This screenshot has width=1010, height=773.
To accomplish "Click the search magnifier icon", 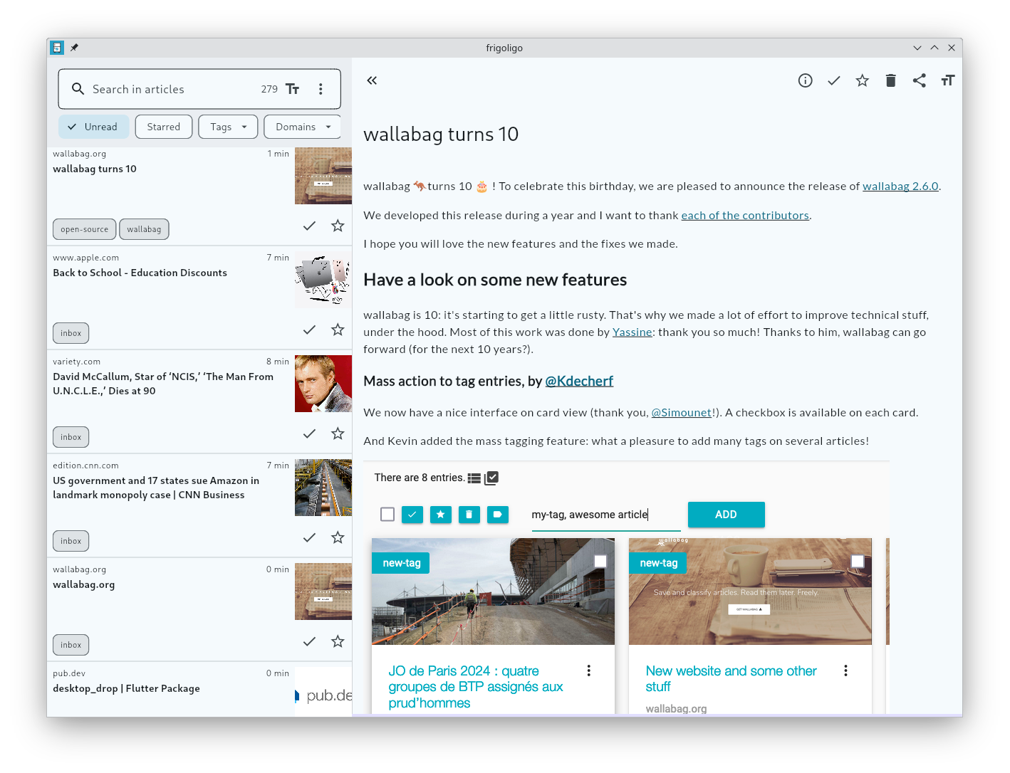I will 78,89.
